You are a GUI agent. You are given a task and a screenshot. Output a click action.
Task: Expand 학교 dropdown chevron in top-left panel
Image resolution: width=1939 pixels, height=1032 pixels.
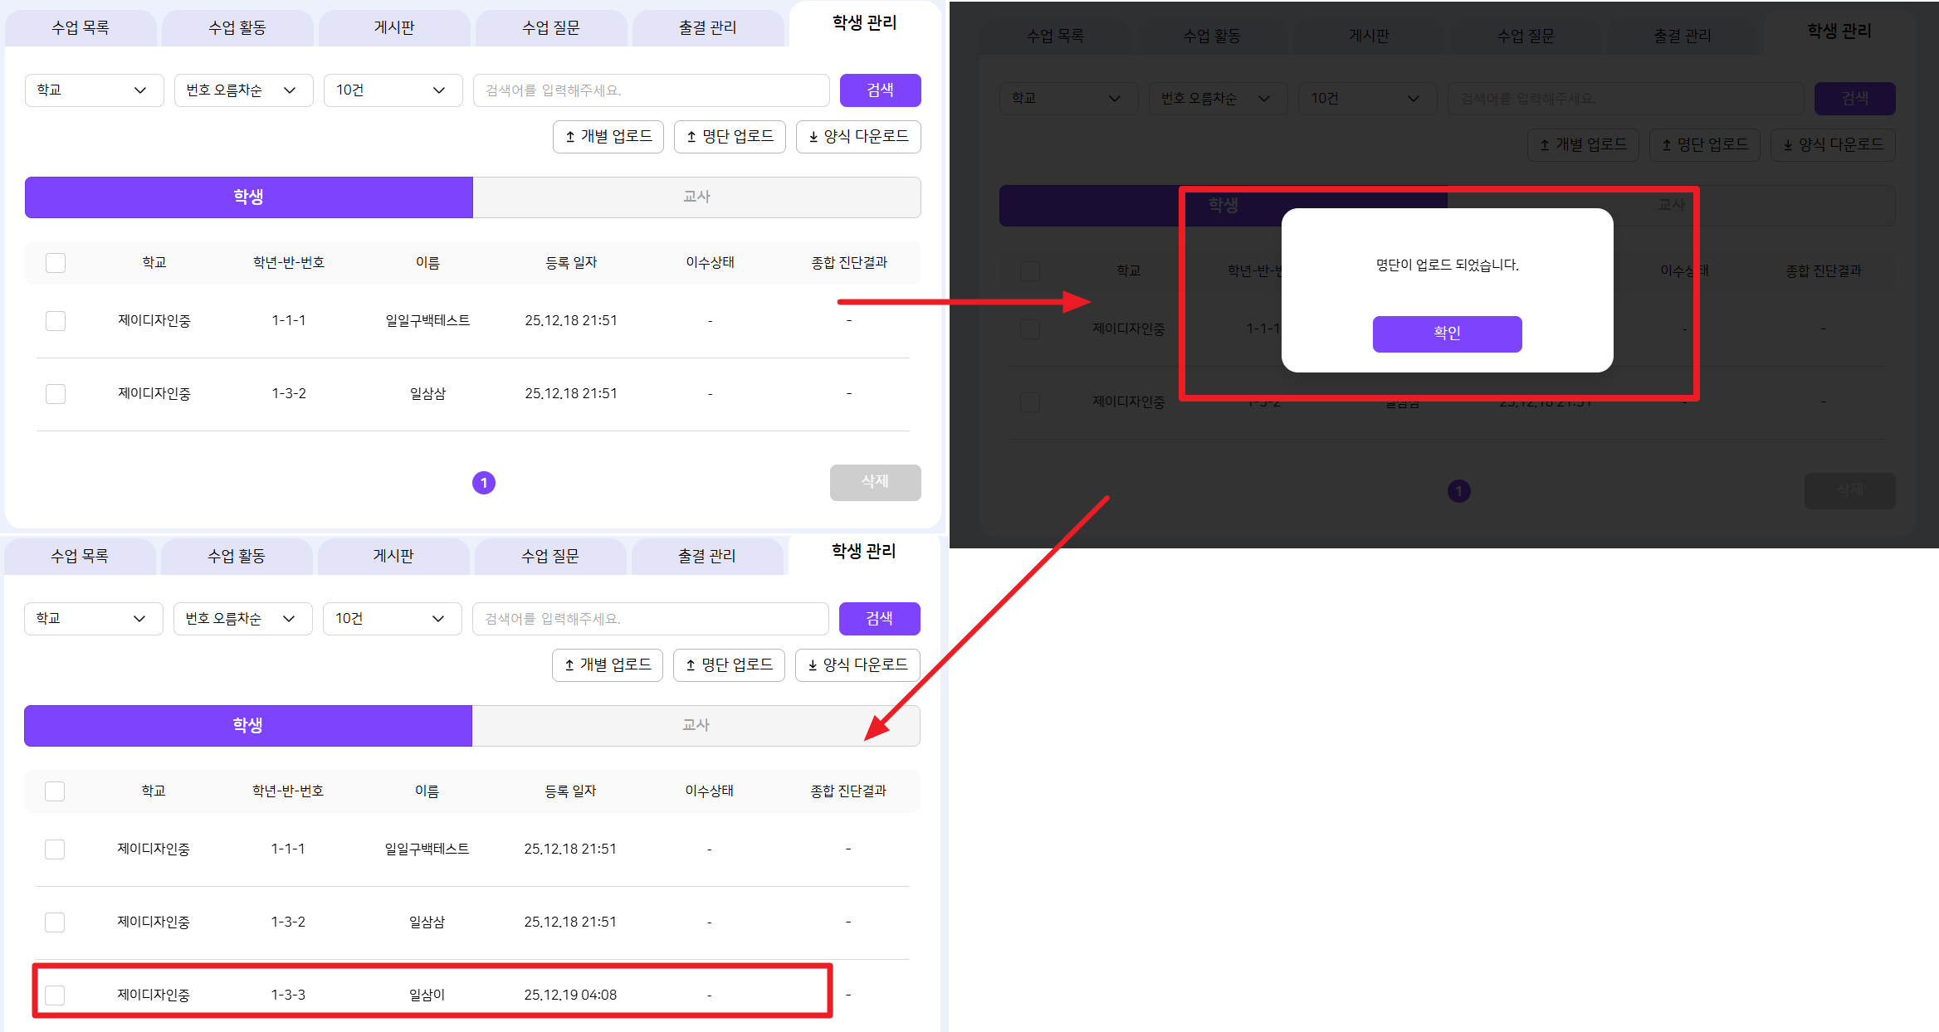pos(140,90)
